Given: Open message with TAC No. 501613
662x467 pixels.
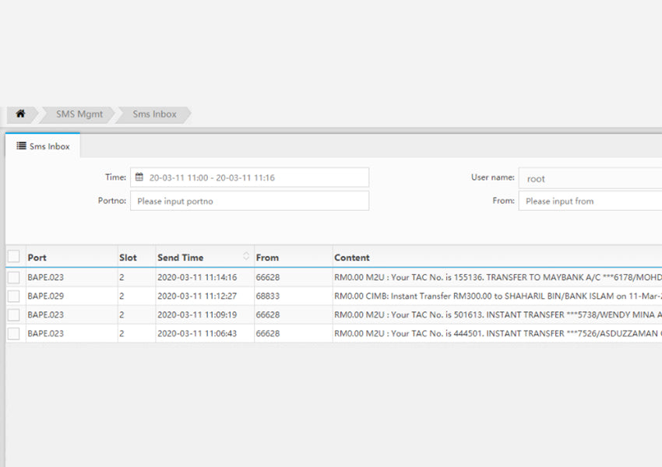Looking at the screenshot, I should (498, 315).
